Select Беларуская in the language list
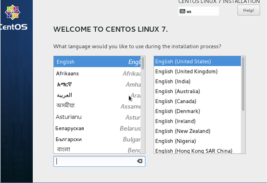The width and height of the screenshot is (267, 183). pyautogui.click(x=97, y=128)
